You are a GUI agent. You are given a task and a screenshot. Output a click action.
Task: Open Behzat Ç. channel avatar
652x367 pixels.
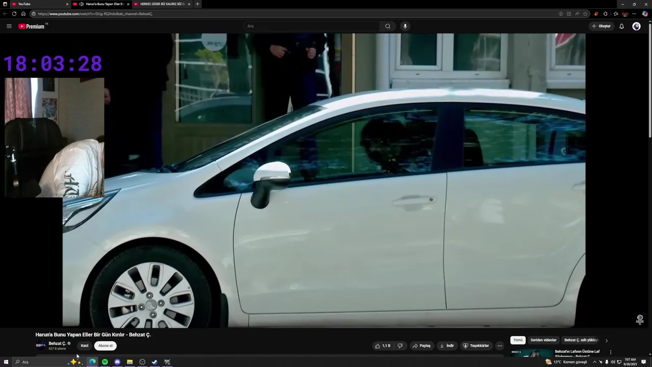(41, 346)
